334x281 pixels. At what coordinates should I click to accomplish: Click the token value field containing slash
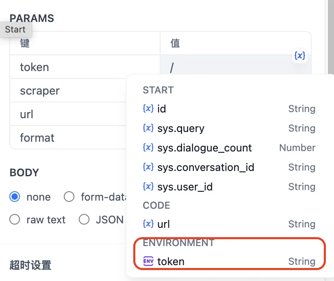[x=228, y=67]
